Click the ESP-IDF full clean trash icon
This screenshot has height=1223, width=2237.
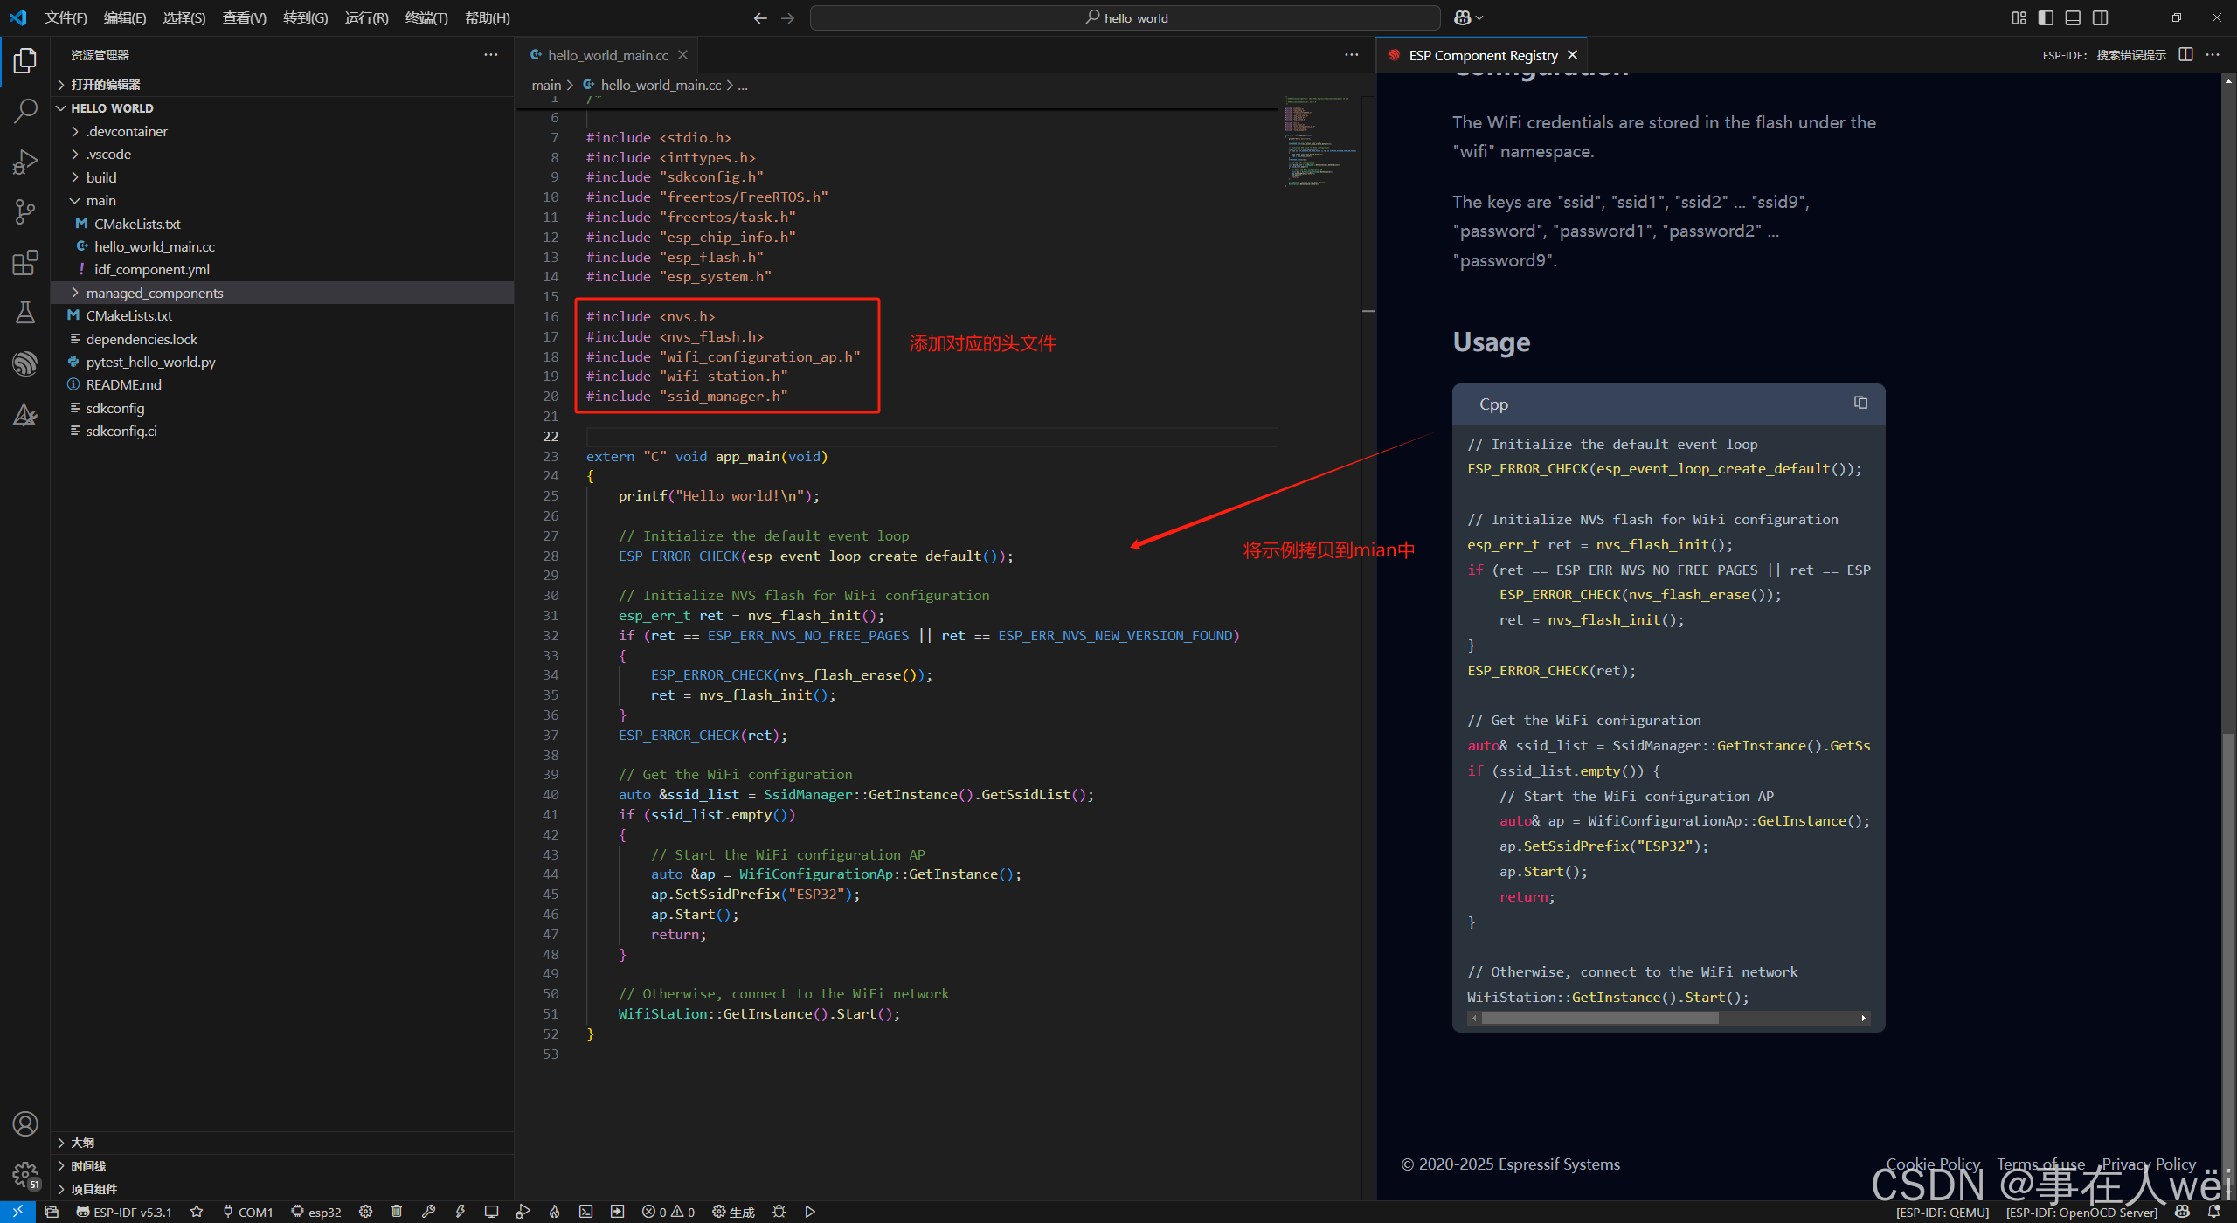pos(397,1212)
